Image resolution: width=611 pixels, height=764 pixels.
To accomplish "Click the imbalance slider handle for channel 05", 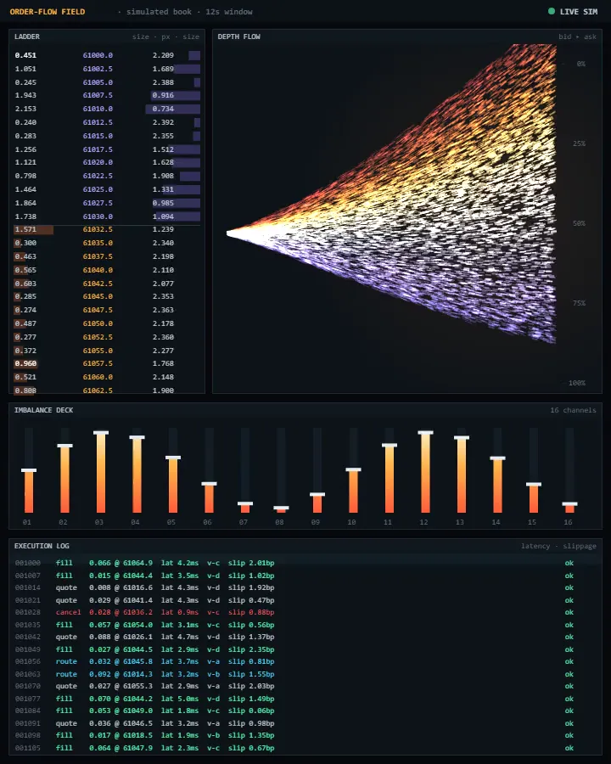I will point(173,458).
